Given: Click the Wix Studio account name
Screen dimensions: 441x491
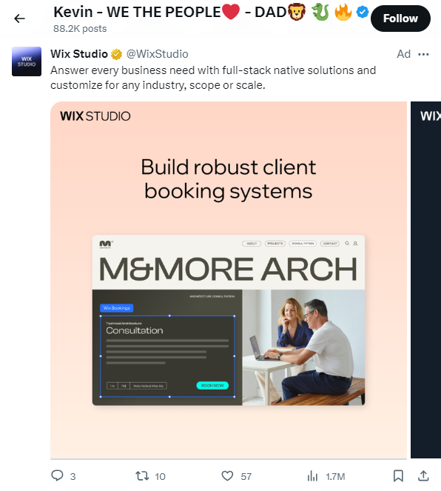Looking at the screenshot, I should coord(79,54).
